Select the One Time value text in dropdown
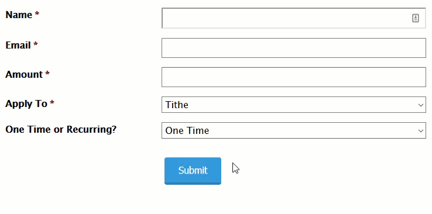 (187, 130)
